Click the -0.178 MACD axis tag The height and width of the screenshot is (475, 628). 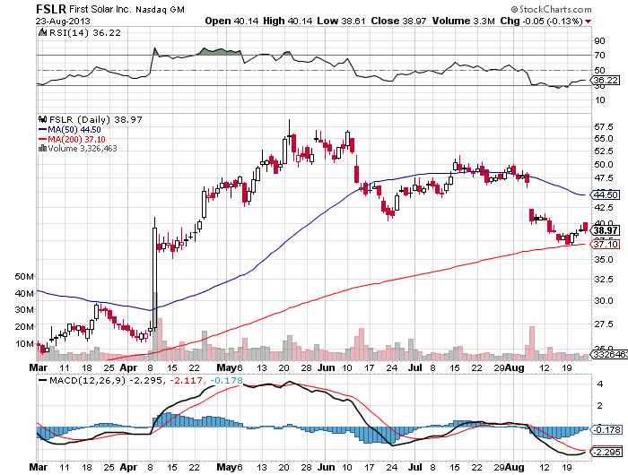pos(606,430)
